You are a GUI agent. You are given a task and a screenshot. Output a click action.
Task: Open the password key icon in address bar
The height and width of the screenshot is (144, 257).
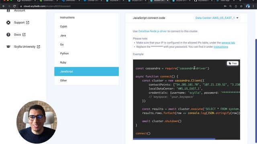click(225, 6)
